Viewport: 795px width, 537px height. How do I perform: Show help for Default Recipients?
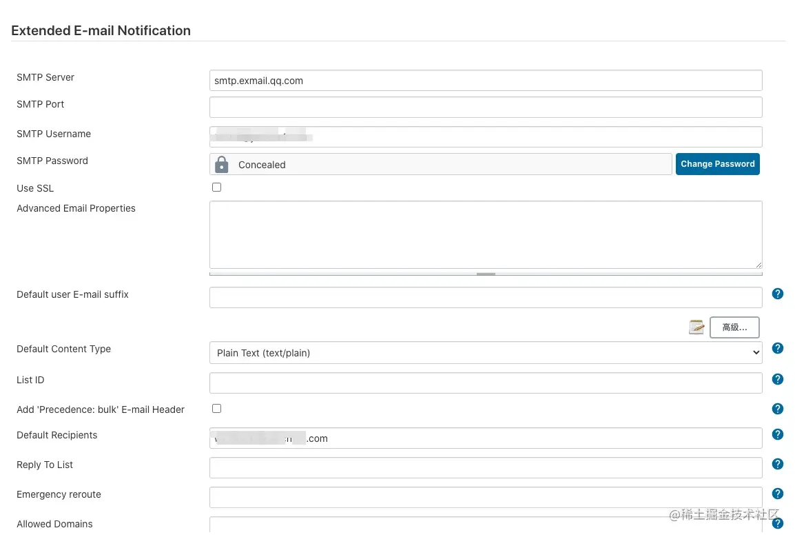778,434
